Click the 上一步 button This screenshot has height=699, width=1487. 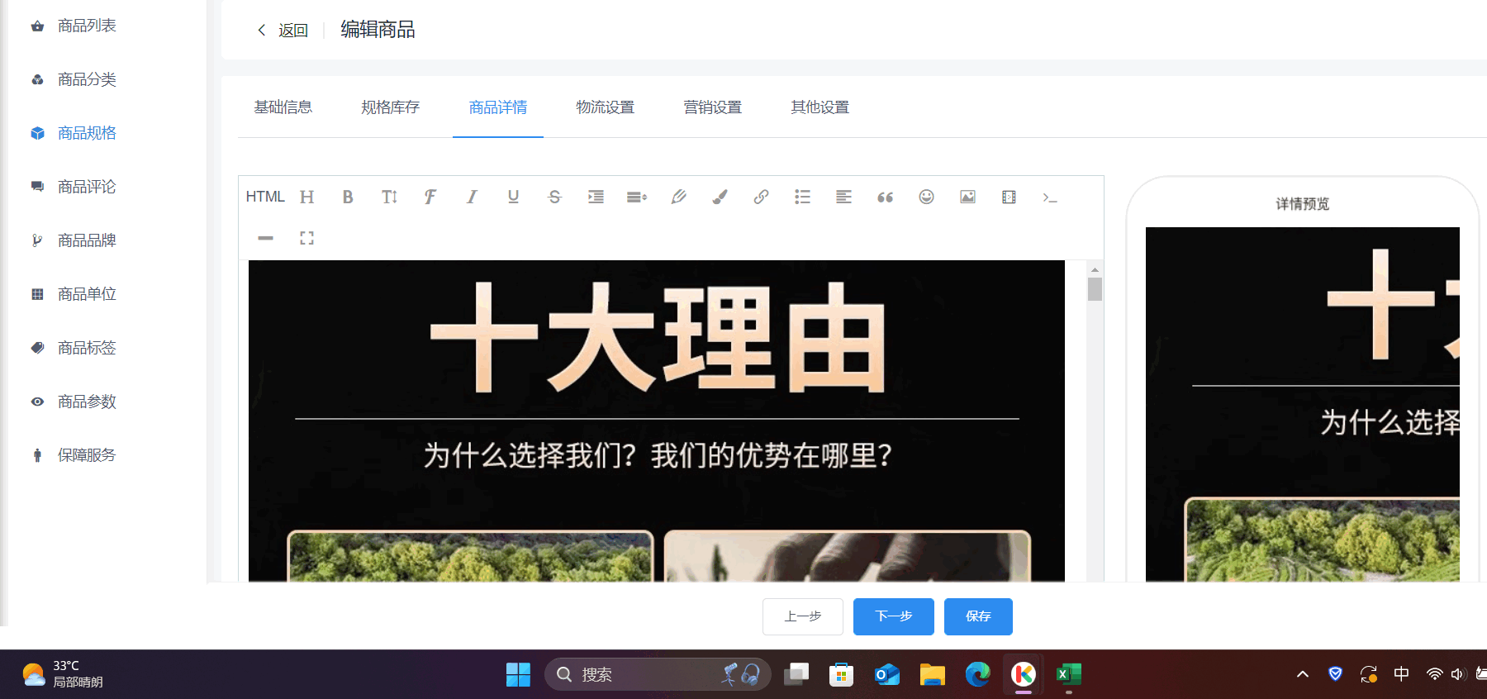803,616
